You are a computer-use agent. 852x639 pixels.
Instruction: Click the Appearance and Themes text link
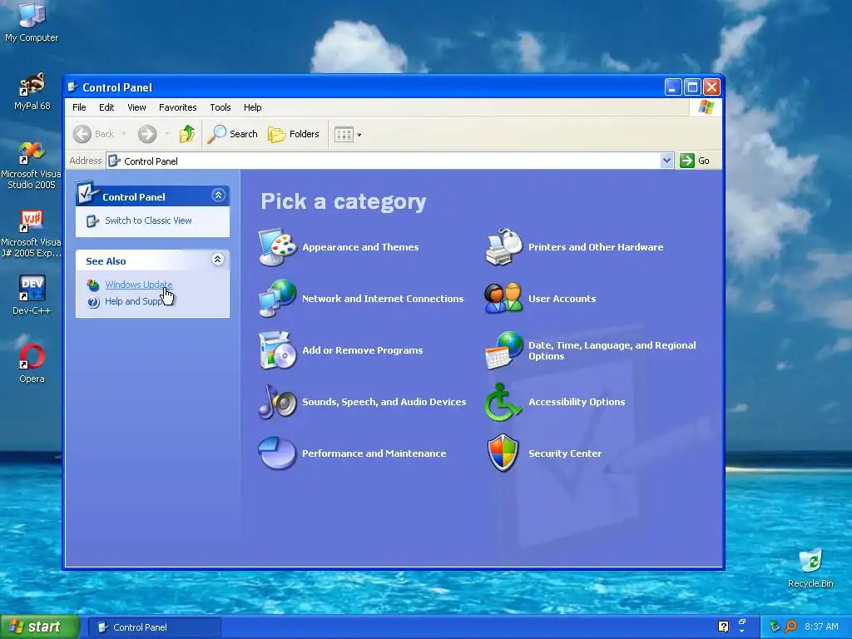click(360, 247)
